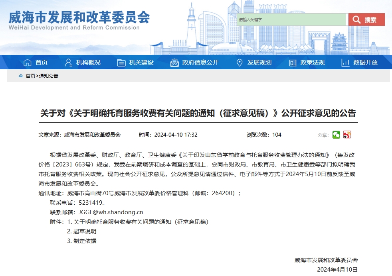This screenshot has height=276, width=392.
Task: Click the 机关建设 folder icon
Action: coord(121,63)
